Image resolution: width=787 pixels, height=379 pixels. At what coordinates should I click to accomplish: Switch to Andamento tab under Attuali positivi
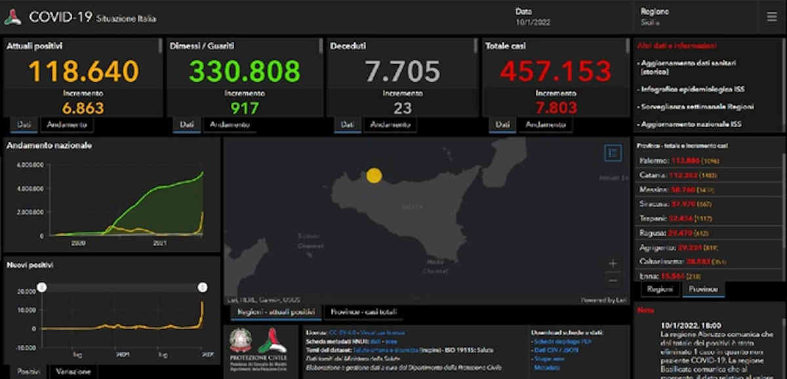coord(67,124)
